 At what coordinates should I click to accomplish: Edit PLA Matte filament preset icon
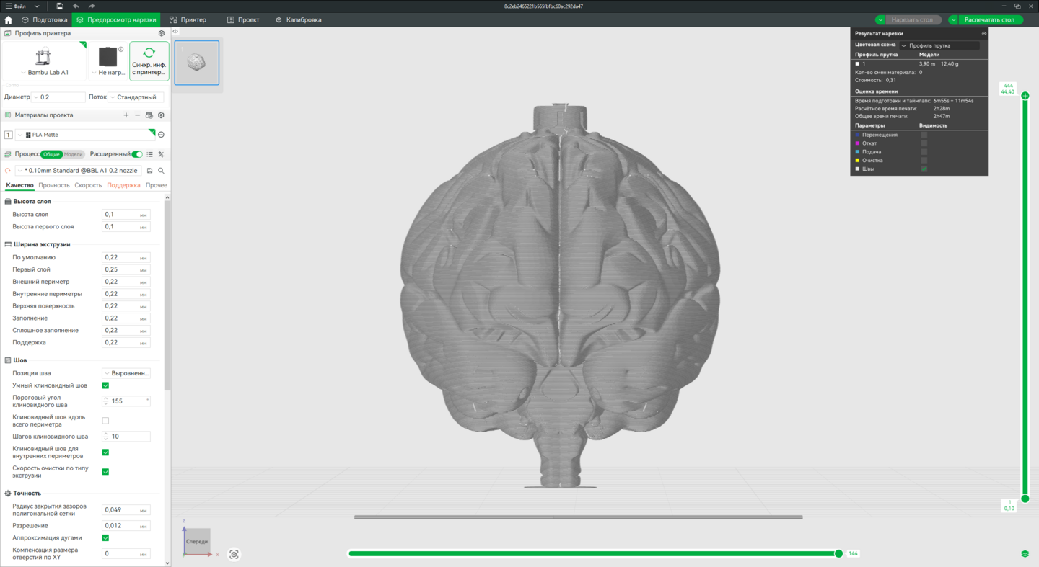point(162,135)
